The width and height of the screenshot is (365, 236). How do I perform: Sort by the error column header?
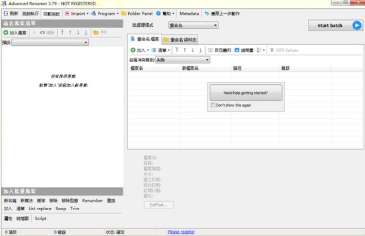pos(305,68)
